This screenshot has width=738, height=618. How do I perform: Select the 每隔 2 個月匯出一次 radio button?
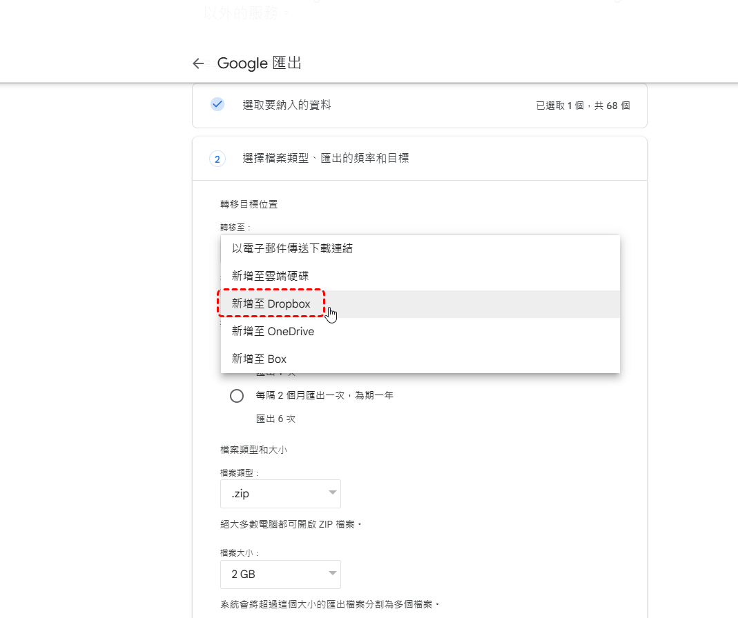pos(237,395)
